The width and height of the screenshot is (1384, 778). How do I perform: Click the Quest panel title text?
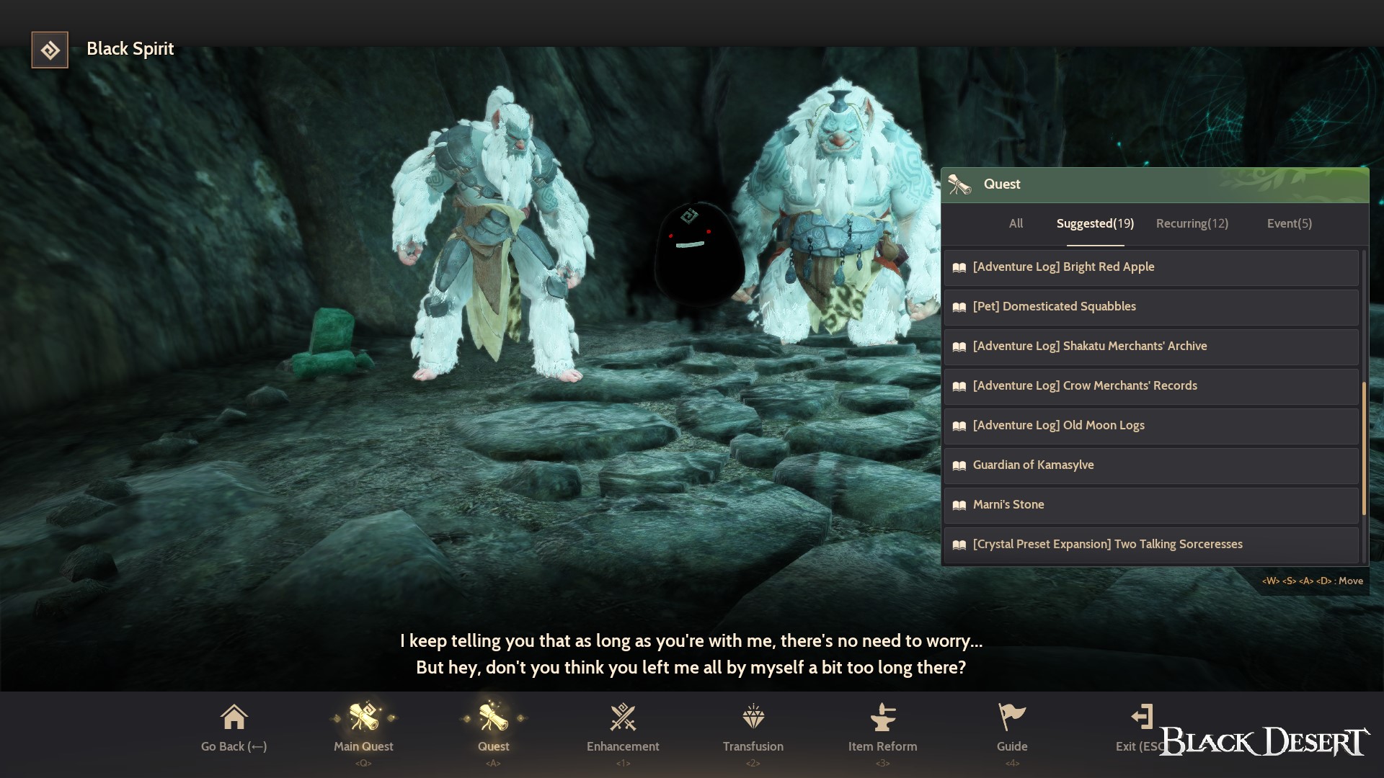(1002, 184)
